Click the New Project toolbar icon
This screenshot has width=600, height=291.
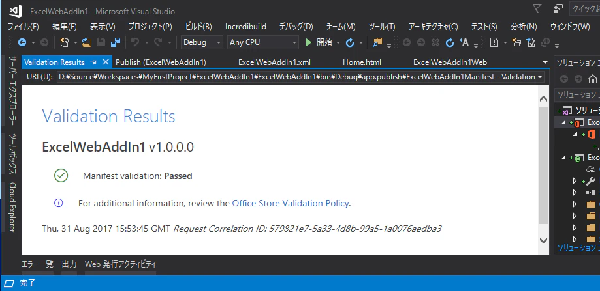64,42
